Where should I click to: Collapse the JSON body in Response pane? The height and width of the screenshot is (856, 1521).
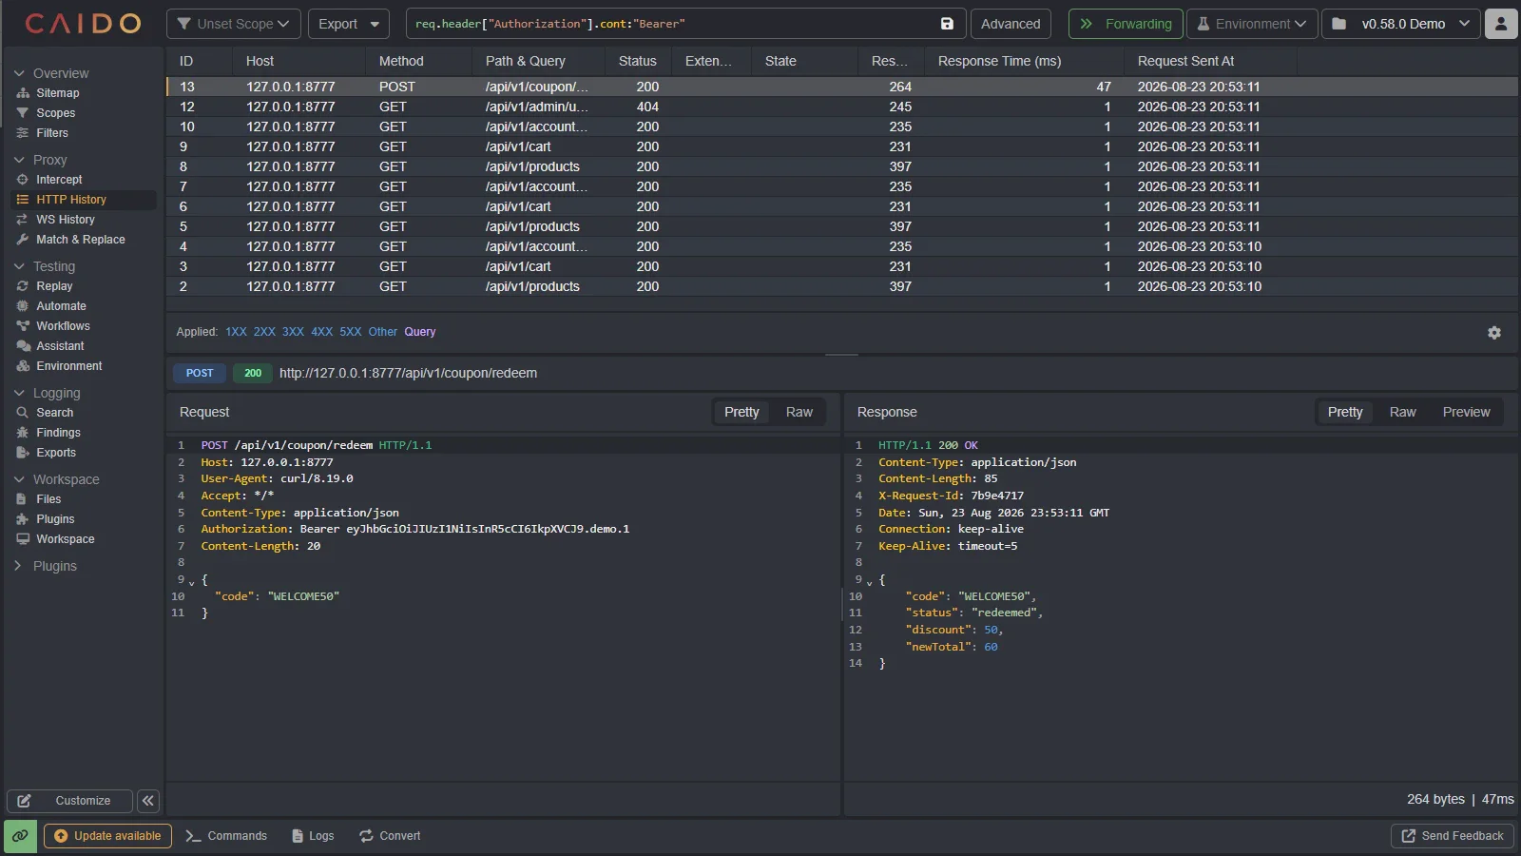[x=870, y=582]
